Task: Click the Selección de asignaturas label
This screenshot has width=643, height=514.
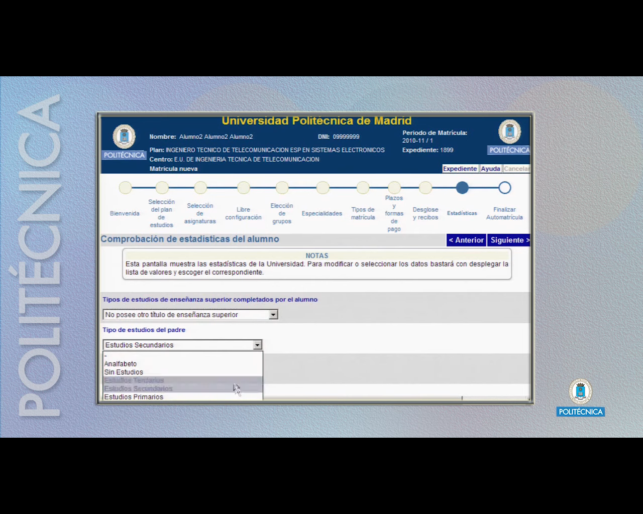Action: pyautogui.click(x=200, y=213)
